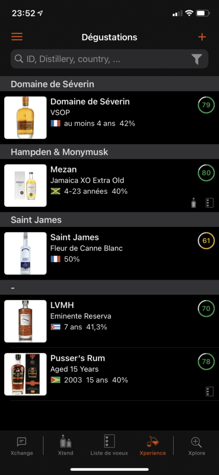Open the Mezan Jamaica XO Extra Old entry
Screen dimensions: 219x475
tap(109, 186)
